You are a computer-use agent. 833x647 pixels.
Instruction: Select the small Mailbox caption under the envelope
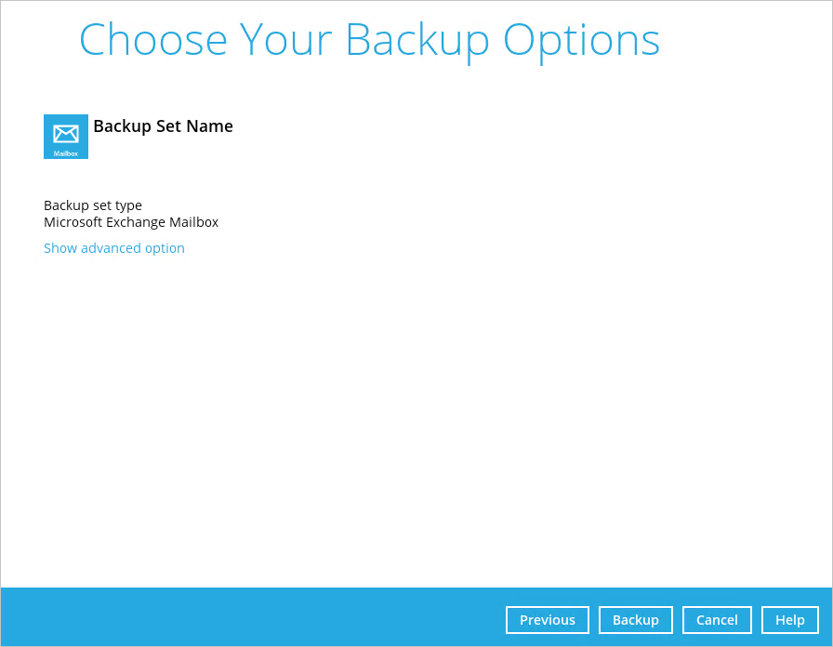tap(66, 153)
